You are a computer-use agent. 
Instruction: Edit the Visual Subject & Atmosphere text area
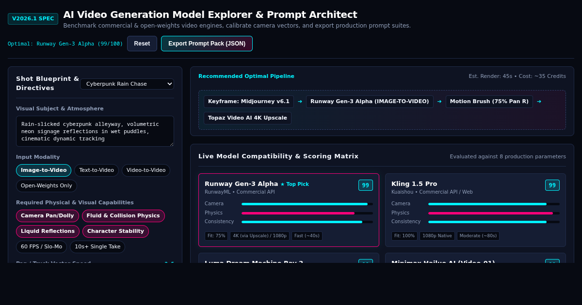95,131
